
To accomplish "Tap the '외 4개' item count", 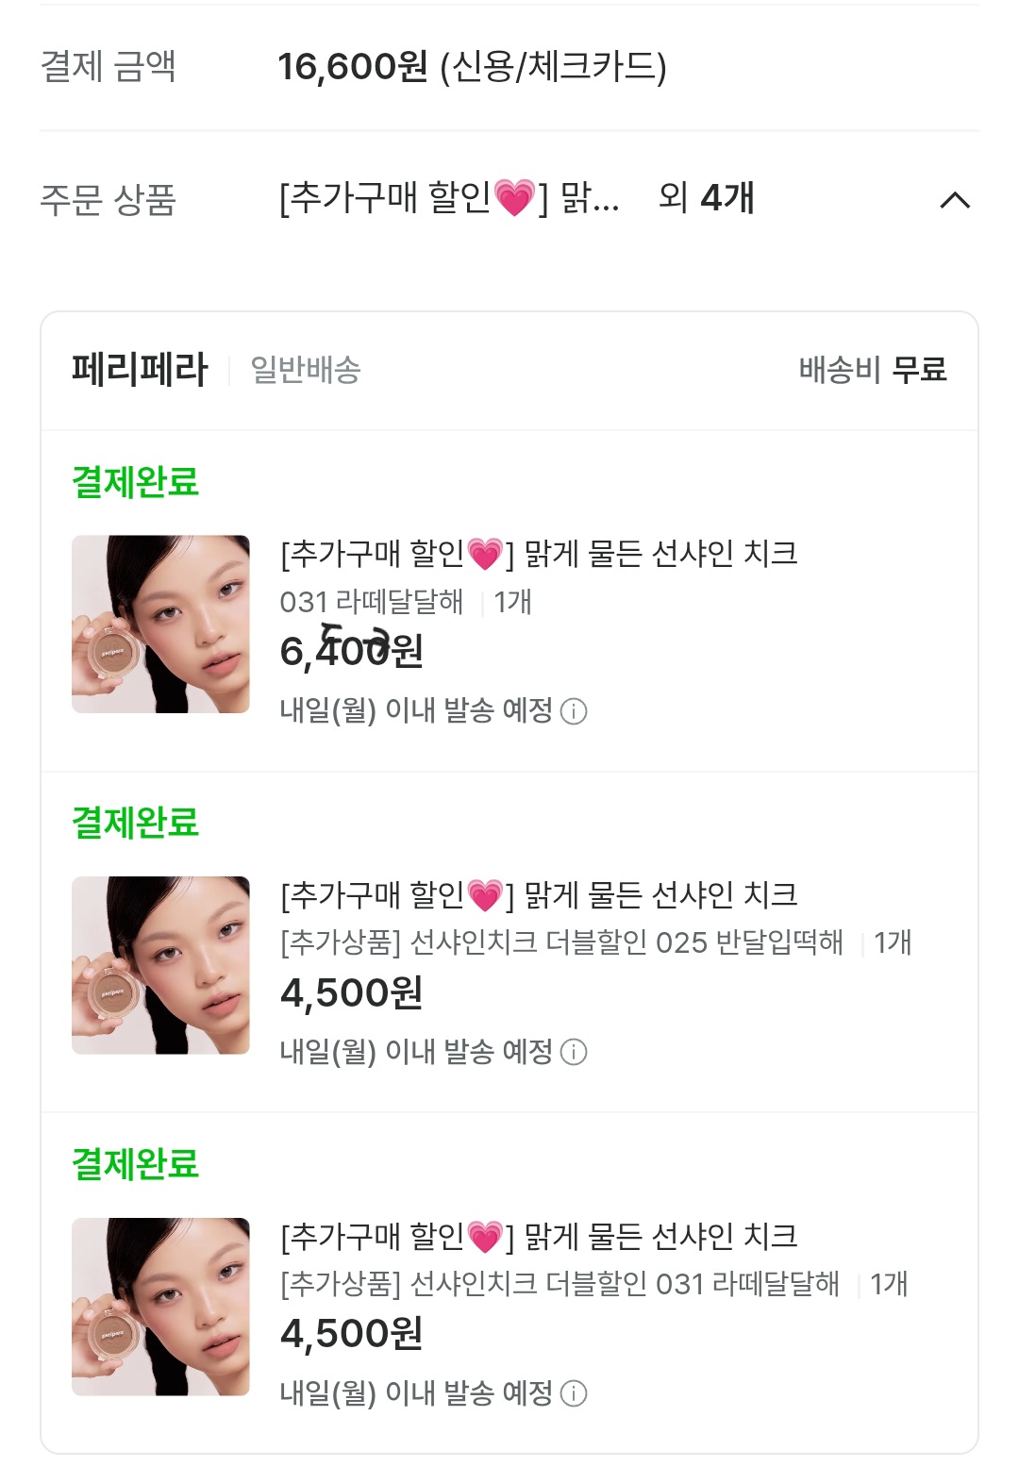I will (x=706, y=198).
